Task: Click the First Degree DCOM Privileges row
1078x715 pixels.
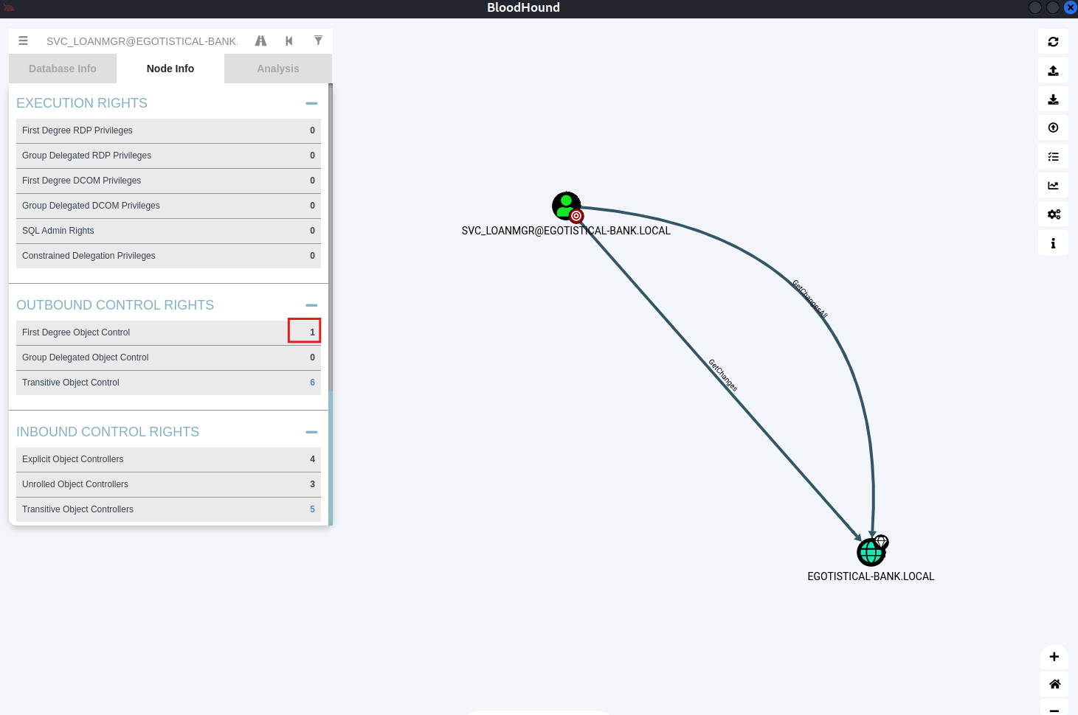Action: point(168,181)
